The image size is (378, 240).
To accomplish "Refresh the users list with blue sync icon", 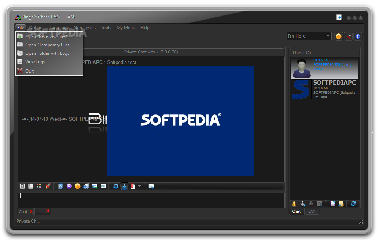I will tap(353, 204).
